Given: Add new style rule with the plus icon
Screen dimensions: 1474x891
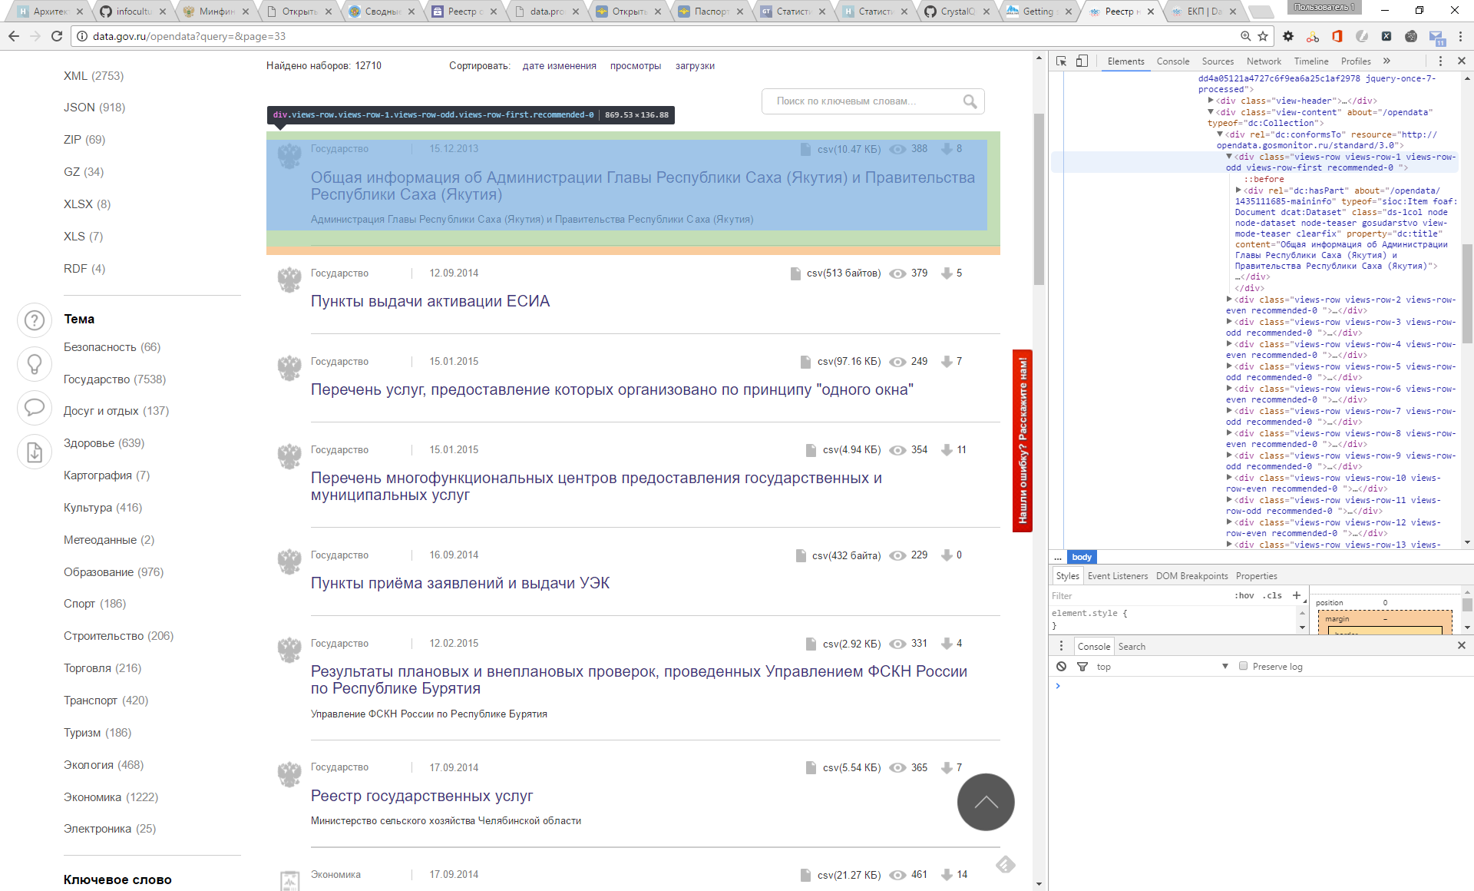Looking at the screenshot, I should [1297, 595].
